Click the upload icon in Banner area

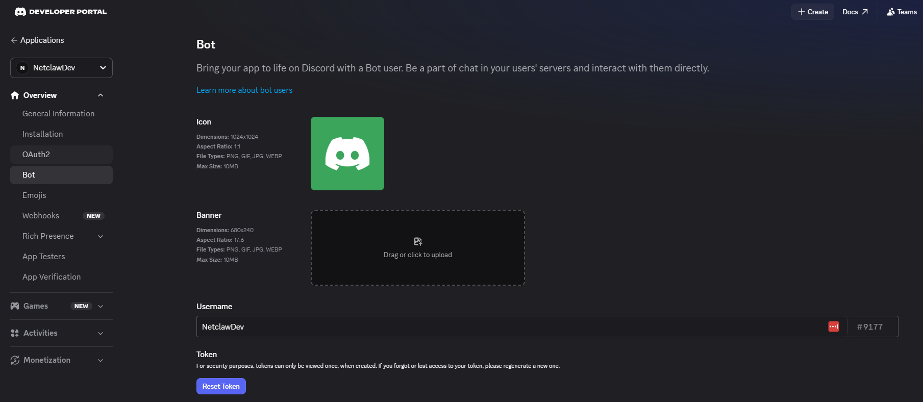coord(418,241)
